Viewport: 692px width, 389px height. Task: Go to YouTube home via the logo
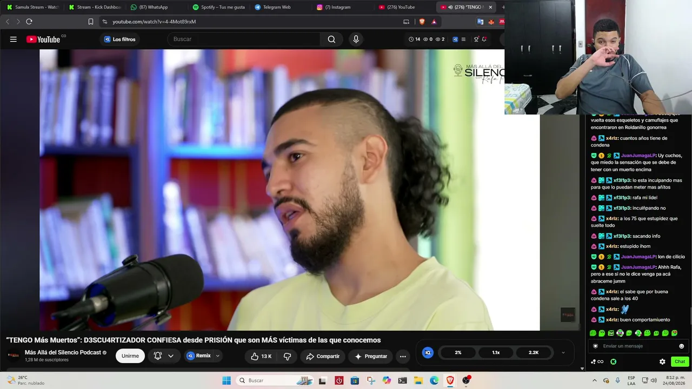pos(43,39)
